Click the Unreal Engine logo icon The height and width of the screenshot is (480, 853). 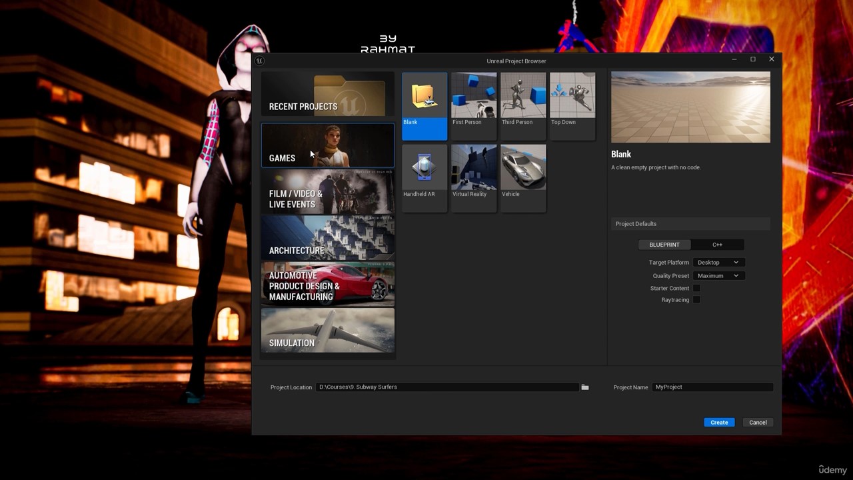(259, 61)
